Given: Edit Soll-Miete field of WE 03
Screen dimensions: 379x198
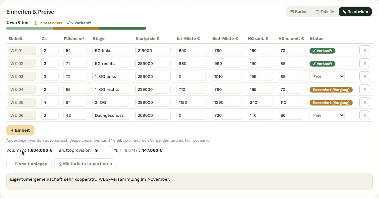Looking at the screenshot, I should click(227, 77).
